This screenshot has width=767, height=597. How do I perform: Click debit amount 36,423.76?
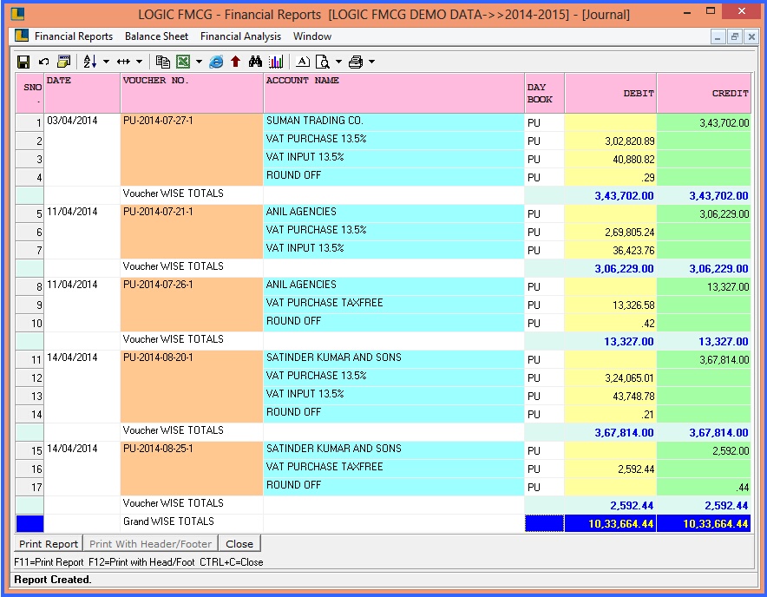click(611, 250)
